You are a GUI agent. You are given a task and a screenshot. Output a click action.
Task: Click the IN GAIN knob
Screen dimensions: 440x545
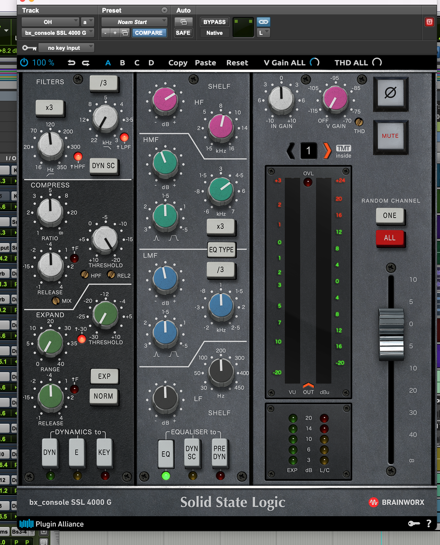click(x=281, y=99)
